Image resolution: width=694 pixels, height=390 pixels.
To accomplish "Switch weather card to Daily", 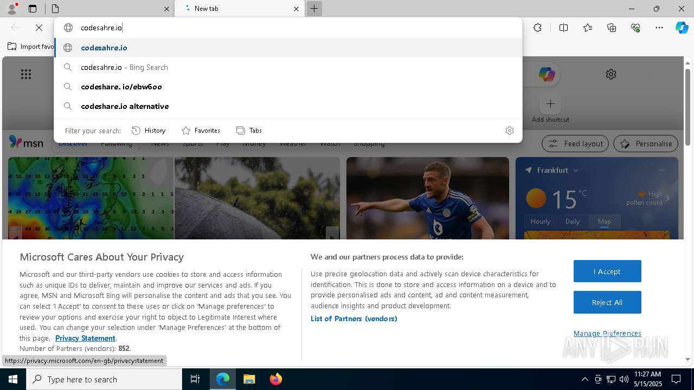I will pyautogui.click(x=572, y=222).
